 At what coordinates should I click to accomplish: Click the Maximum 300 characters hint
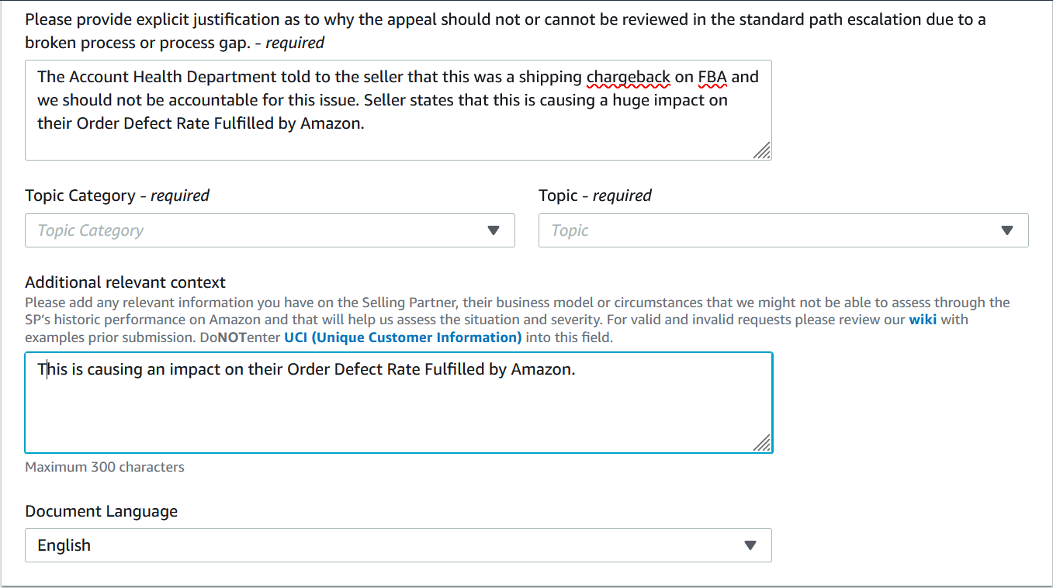(x=105, y=467)
